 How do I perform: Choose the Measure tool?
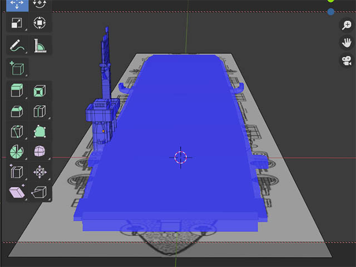(40, 45)
